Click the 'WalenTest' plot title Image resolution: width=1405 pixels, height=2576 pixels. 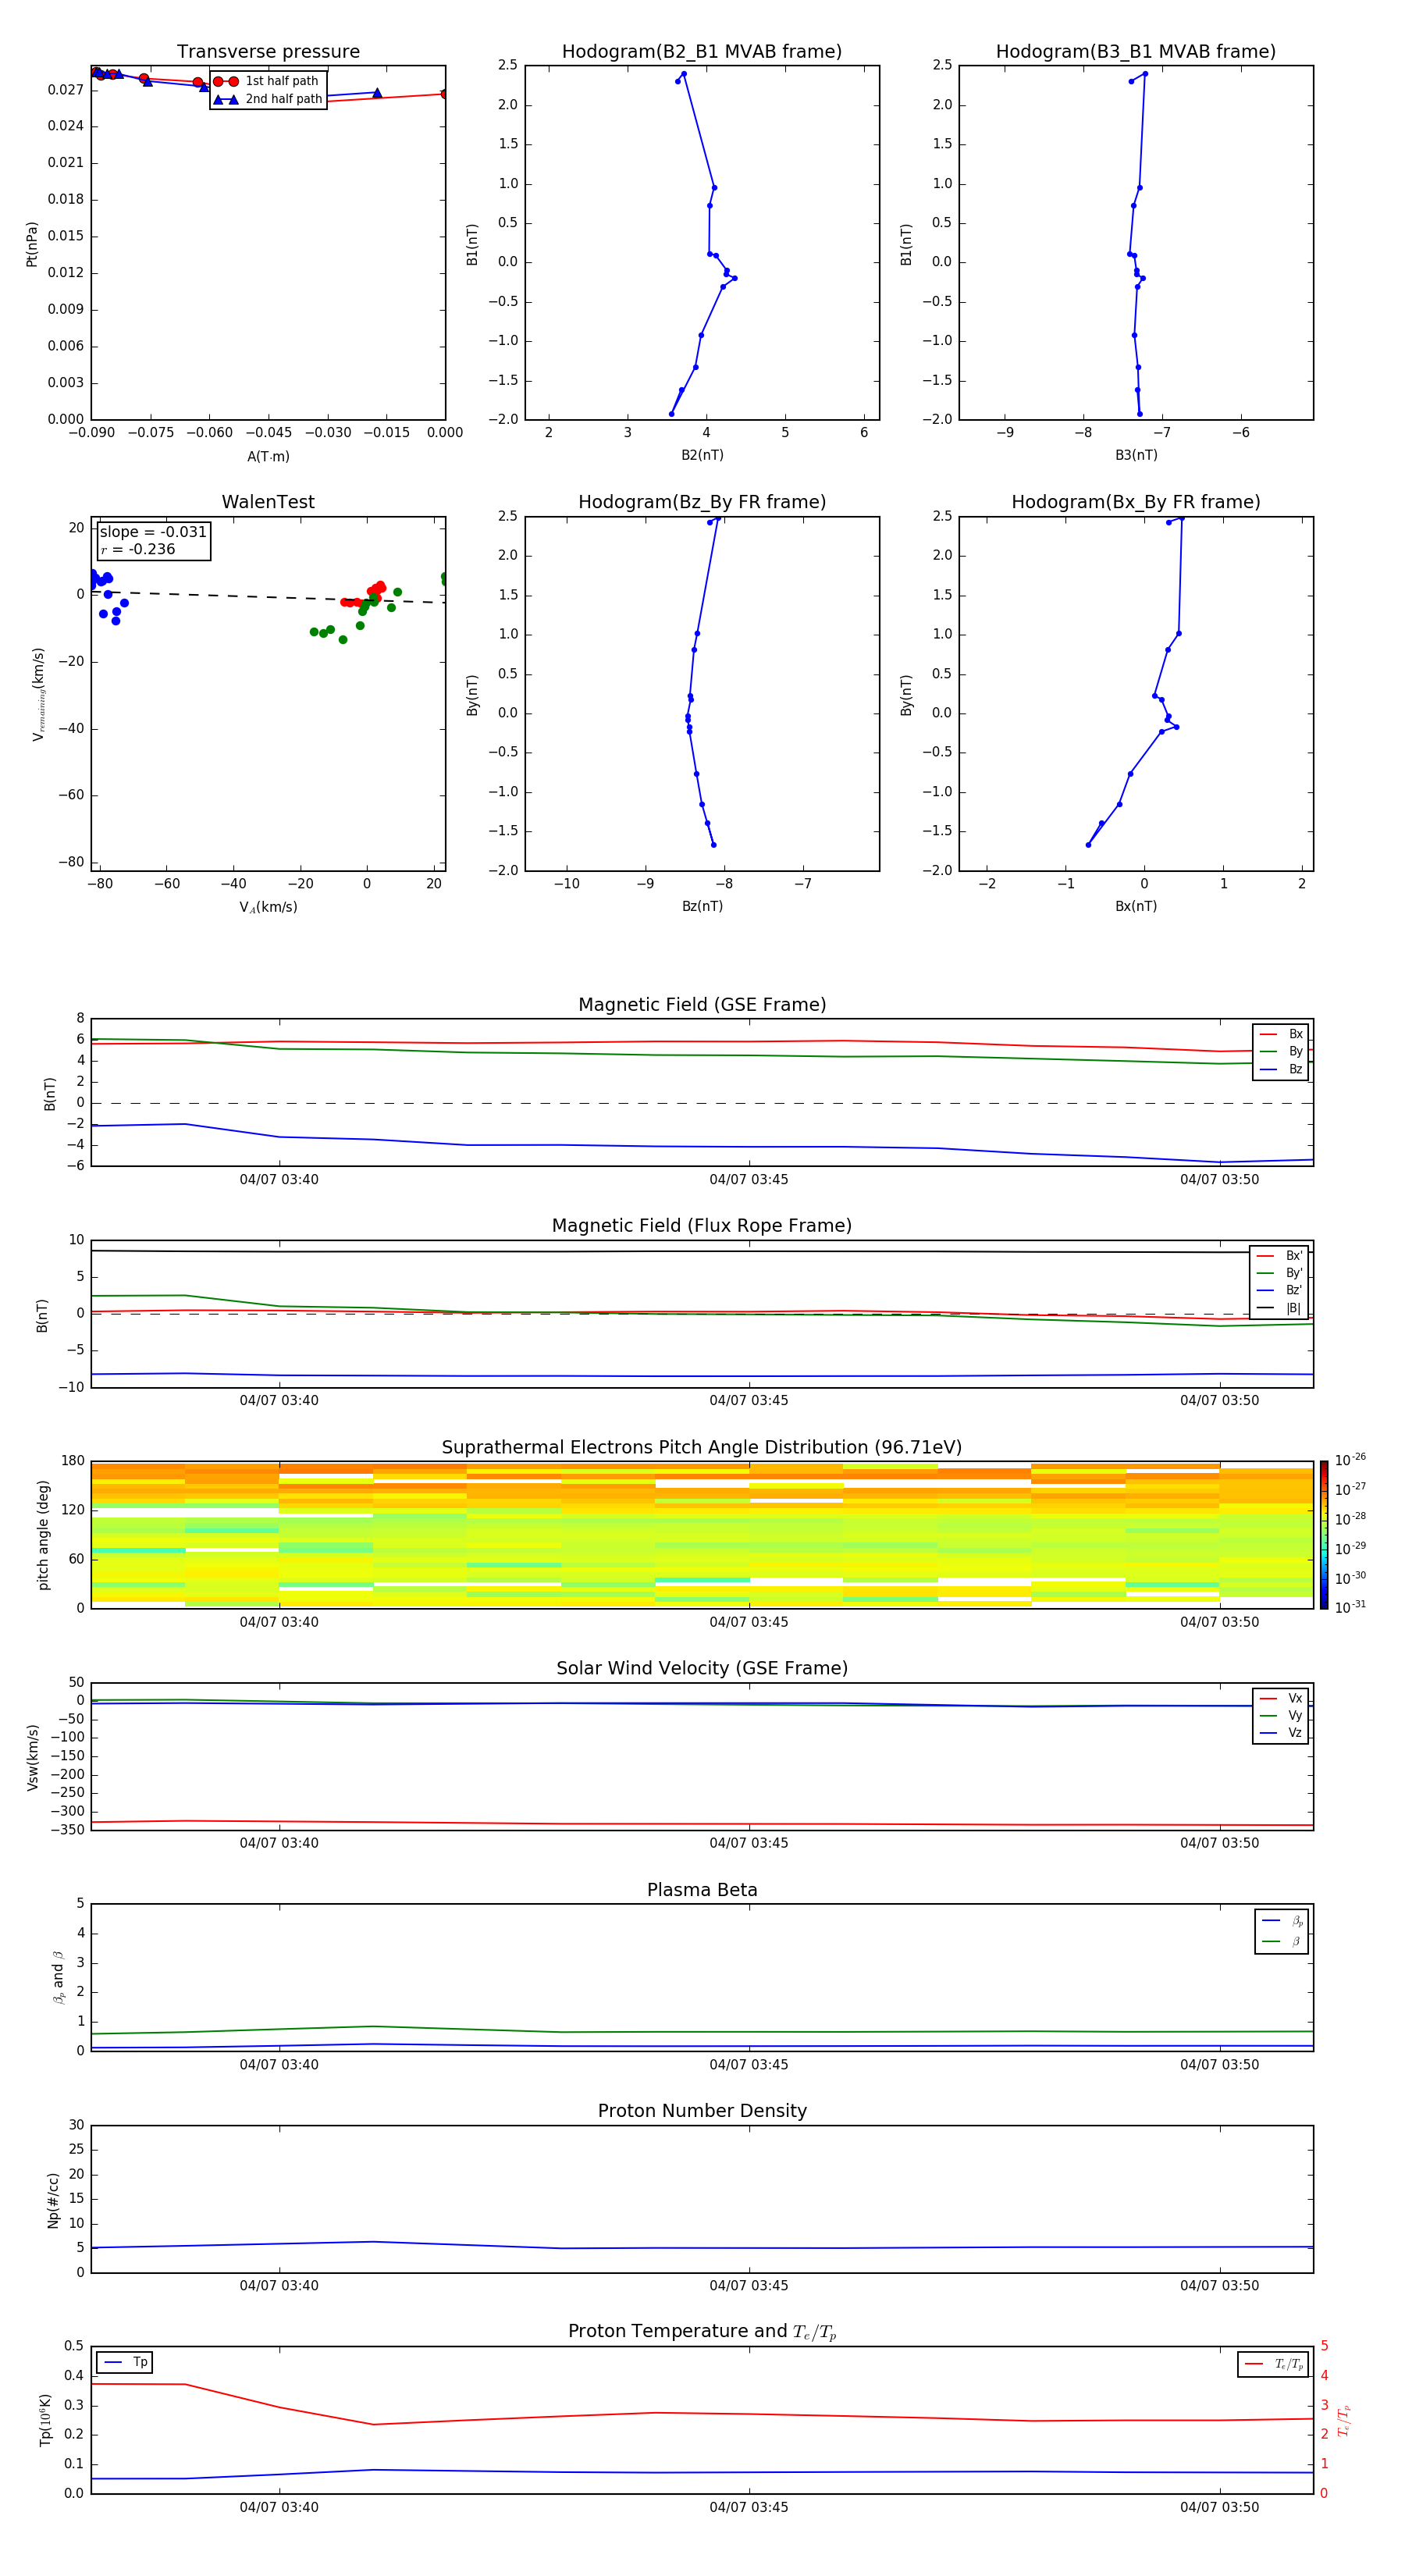(268, 502)
